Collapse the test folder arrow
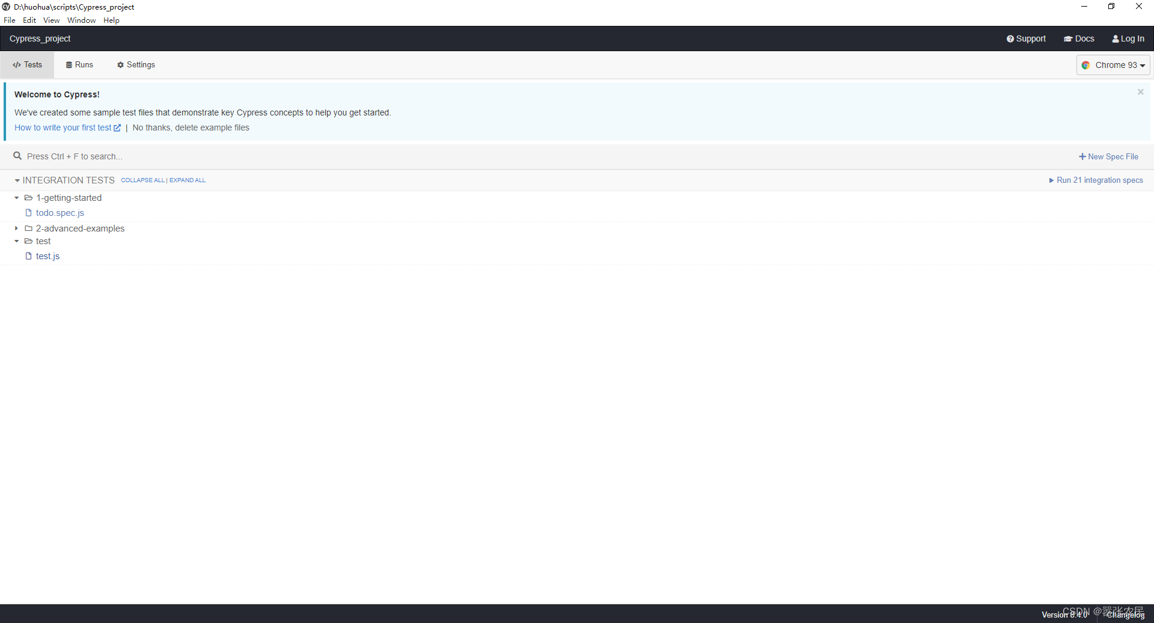1154x623 pixels. tap(17, 241)
